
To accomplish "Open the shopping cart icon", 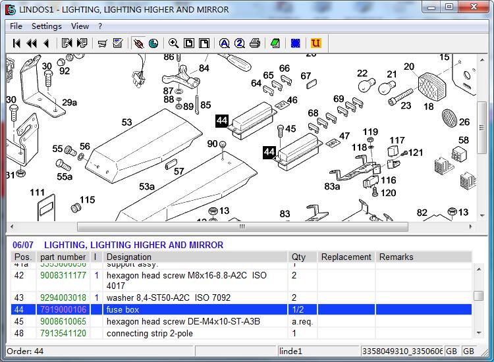I will pyautogui.click(x=102, y=43).
